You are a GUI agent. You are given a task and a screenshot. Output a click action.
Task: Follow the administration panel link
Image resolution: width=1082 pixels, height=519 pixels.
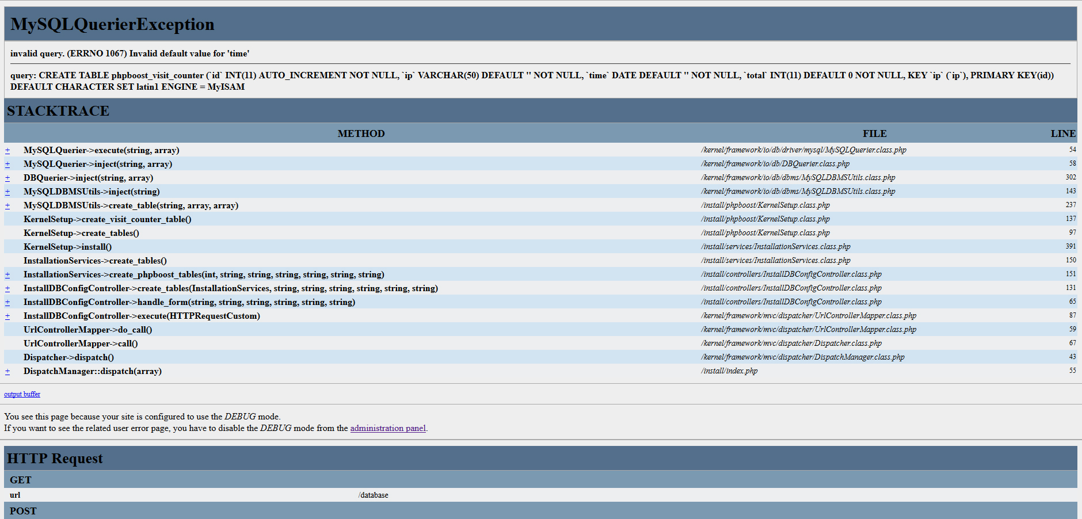pyautogui.click(x=388, y=428)
